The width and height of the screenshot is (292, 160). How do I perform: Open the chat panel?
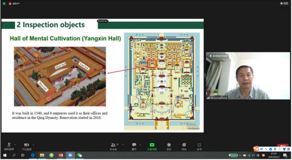134,146
